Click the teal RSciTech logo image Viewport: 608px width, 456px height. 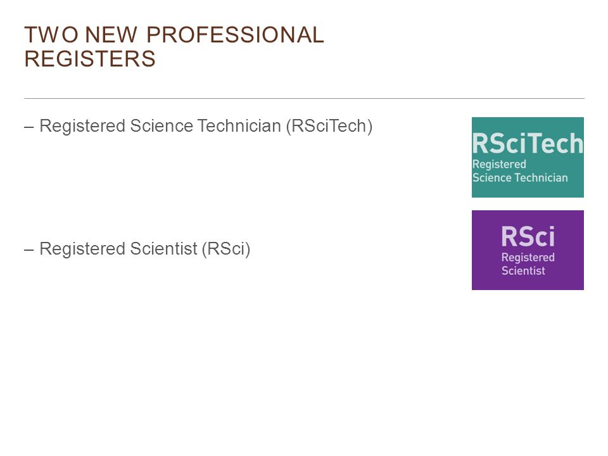click(x=528, y=157)
